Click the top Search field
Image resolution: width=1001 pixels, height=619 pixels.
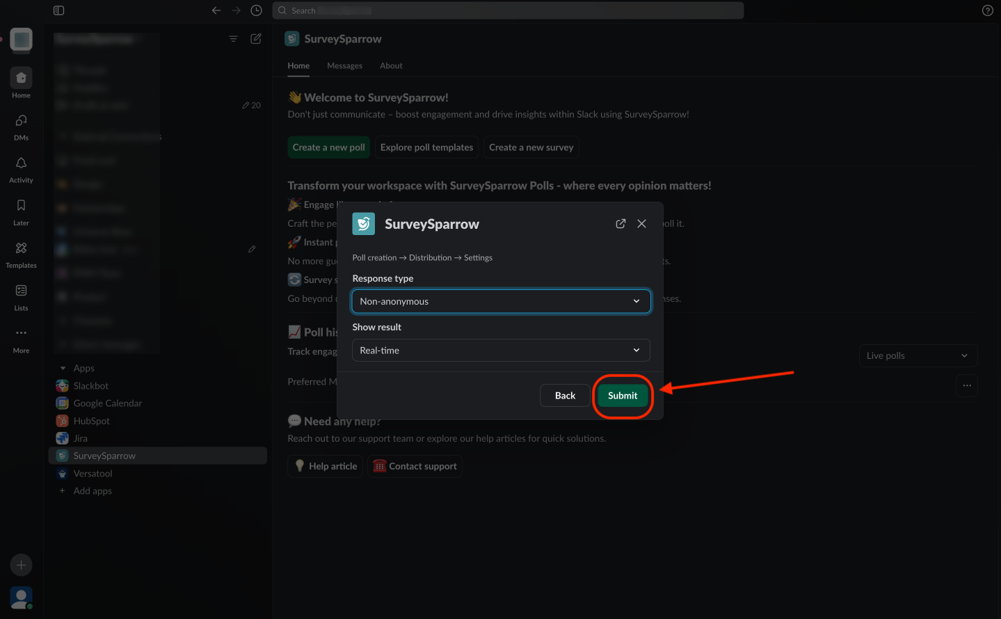(508, 10)
